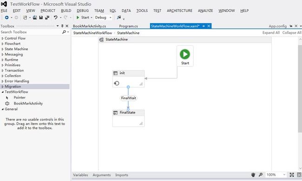The height and width of the screenshot is (181, 302).
Task: Switch to the Program.cs tab
Action: coord(128,26)
